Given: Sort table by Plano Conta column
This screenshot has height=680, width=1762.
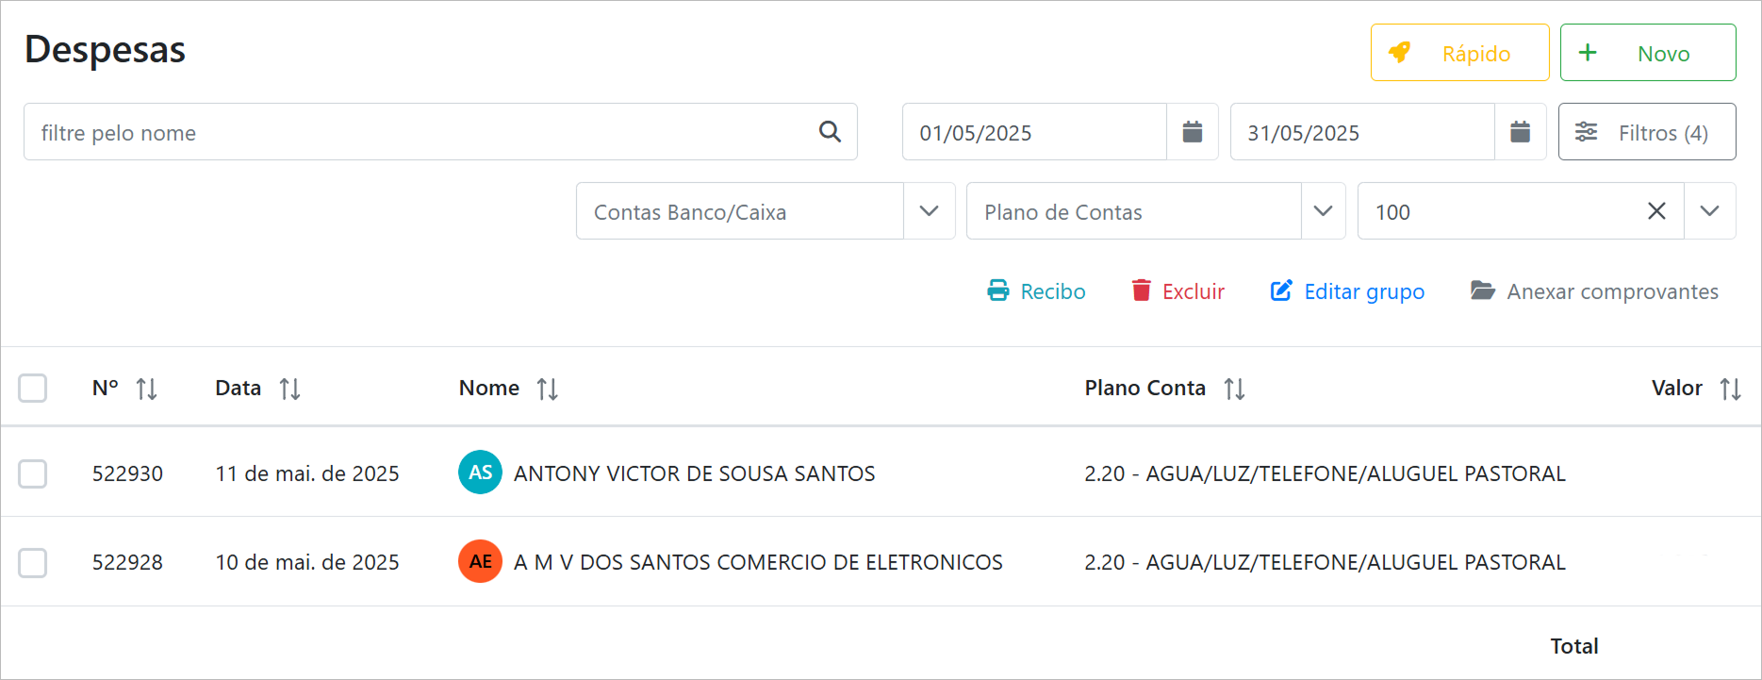Looking at the screenshot, I should click(1234, 389).
